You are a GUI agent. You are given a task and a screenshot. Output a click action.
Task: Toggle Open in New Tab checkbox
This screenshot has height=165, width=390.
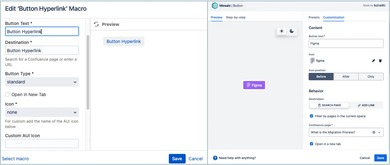pyautogui.click(x=7, y=95)
